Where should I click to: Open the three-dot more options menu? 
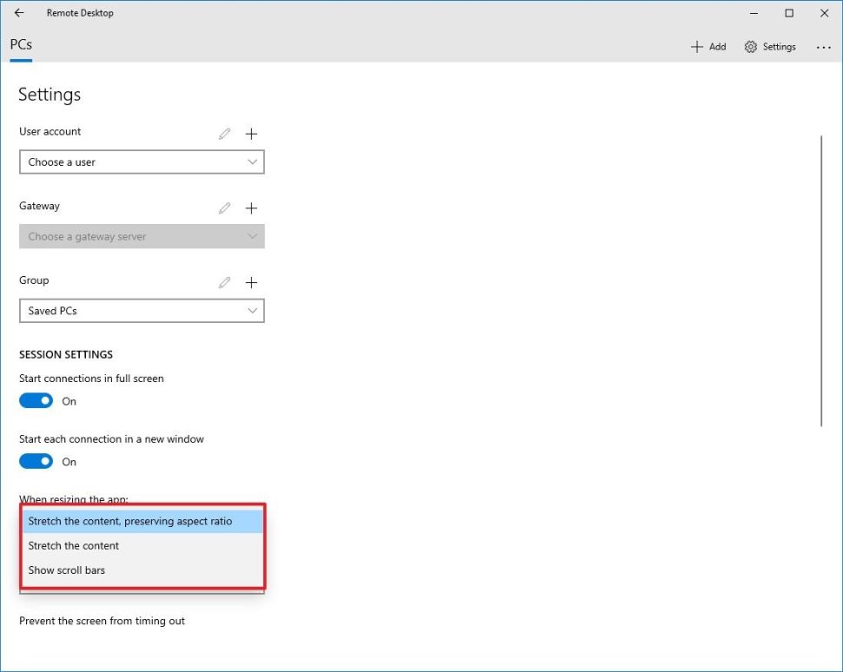(823, 47)
